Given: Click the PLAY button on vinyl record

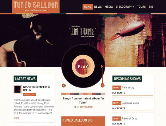Looking at the screenshot, I should tap(83, 67).
